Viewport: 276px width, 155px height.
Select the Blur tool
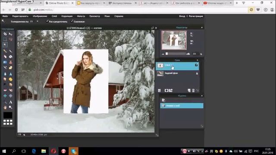pyautogui.click(x=5, y=74)
